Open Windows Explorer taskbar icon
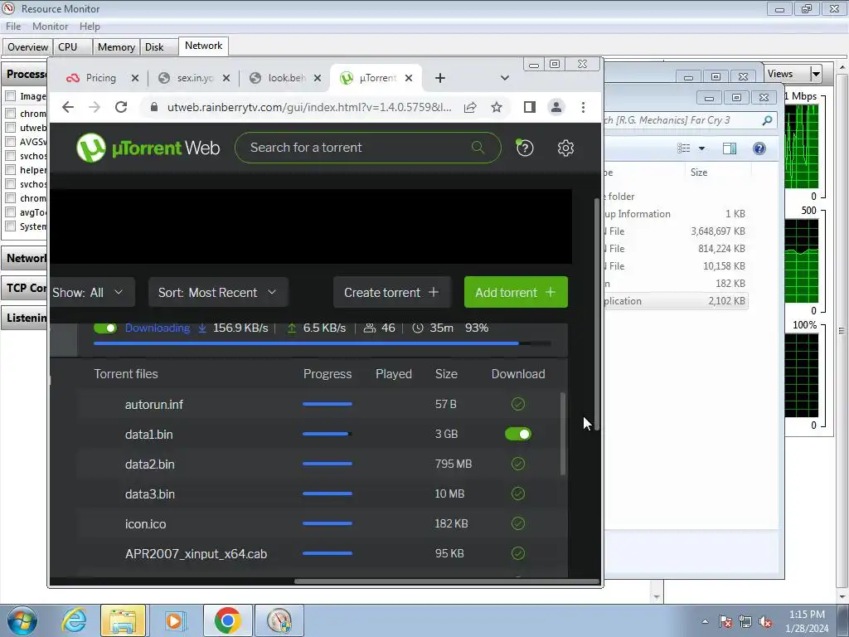The width and height of the screenshot is (849, 637). [x=124, y=620]
